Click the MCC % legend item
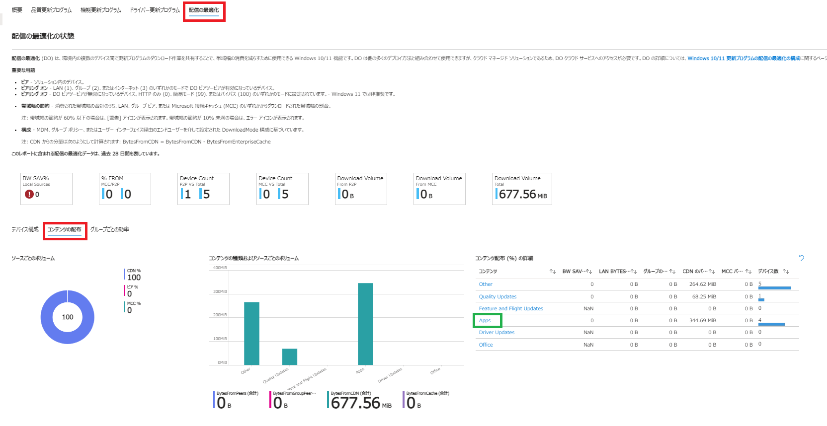827x426 pixels. (x=133, y=307)
